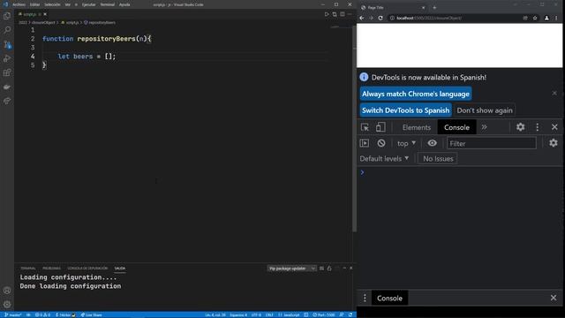Open the Archivo menu
Viewport: 565px width, 318px height.
(x=19, y=4)
